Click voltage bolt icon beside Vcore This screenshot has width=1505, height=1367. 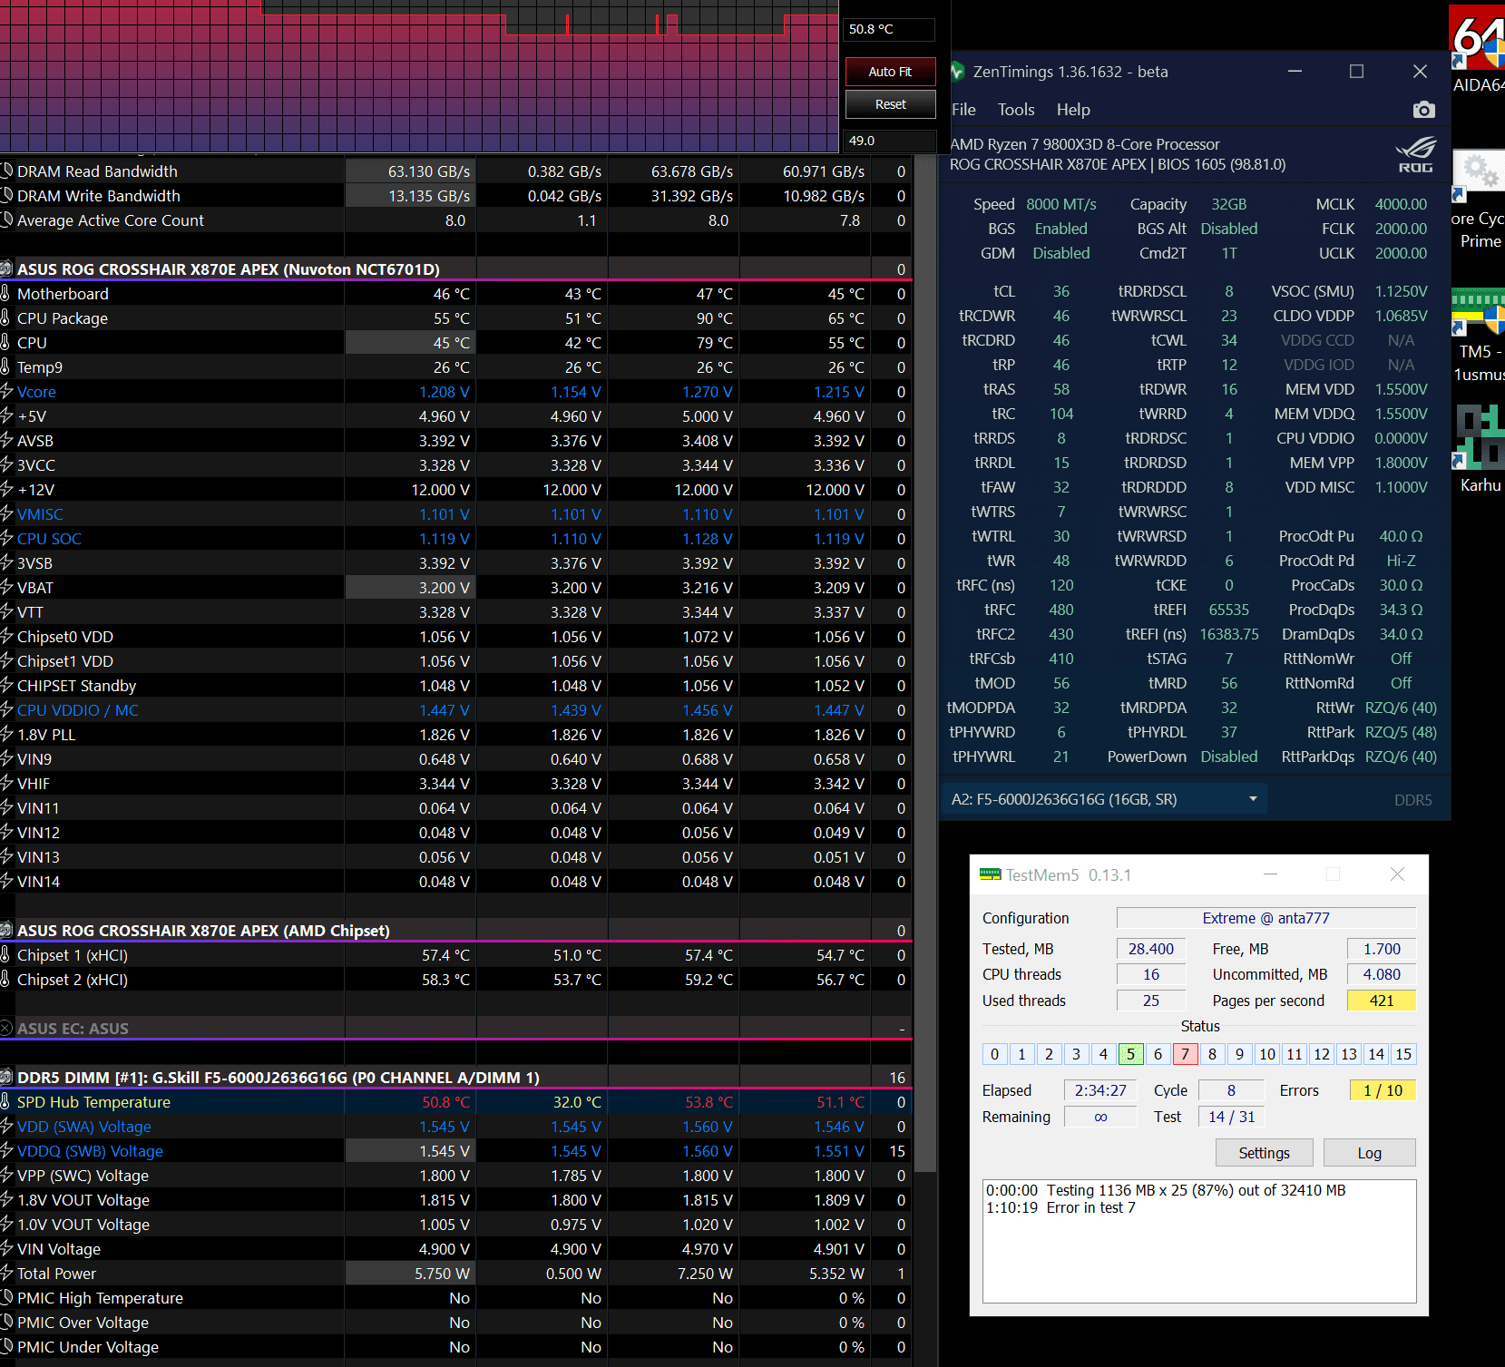(6, 392)
